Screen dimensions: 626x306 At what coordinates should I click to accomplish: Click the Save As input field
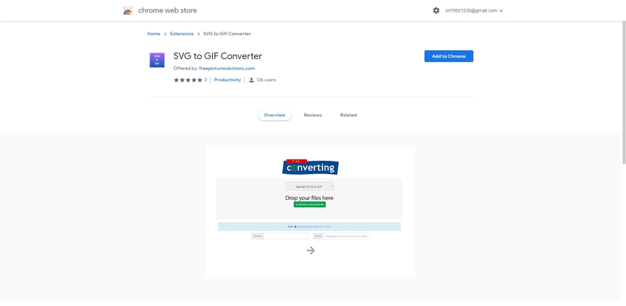click(286, 236)
